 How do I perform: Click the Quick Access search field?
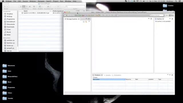157,15
